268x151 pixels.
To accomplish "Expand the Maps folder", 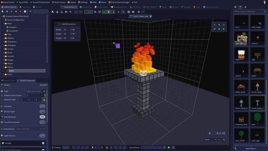I will [x=4, y=23].
